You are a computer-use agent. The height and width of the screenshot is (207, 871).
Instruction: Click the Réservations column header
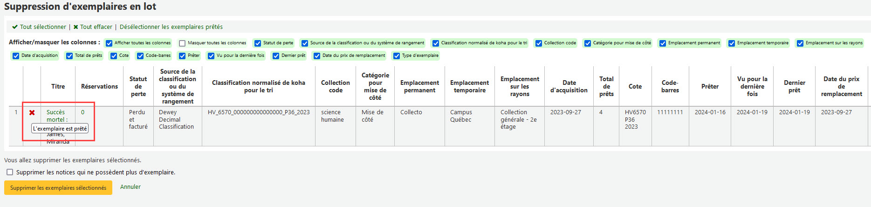tap(99, 87)
